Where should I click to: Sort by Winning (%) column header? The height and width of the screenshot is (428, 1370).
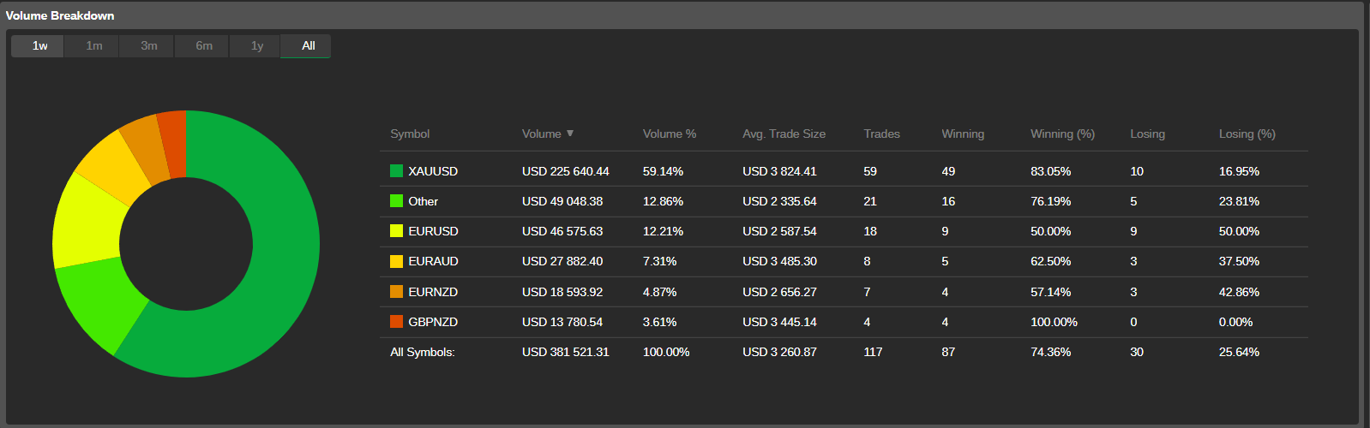(x=1062, y=134)
